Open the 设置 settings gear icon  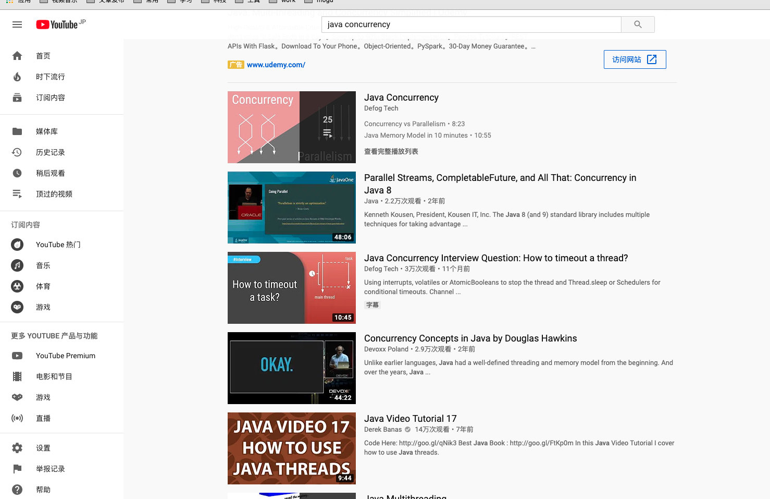coord(17,448)
